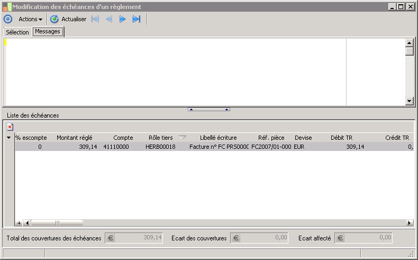
Task: Click the plus icon at grid bottom-left
Action: click(x=20, y=223)
